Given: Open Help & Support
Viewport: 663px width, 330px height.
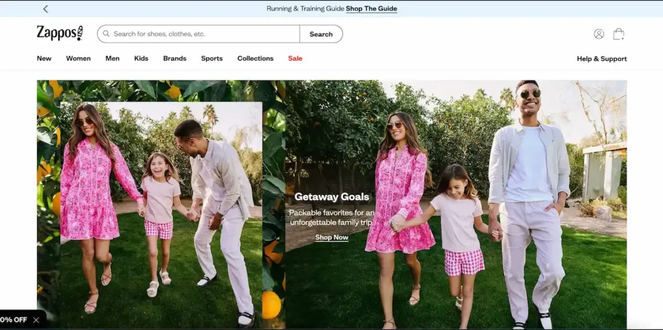Looking at the screenshot, I should (x=601, y=59).
